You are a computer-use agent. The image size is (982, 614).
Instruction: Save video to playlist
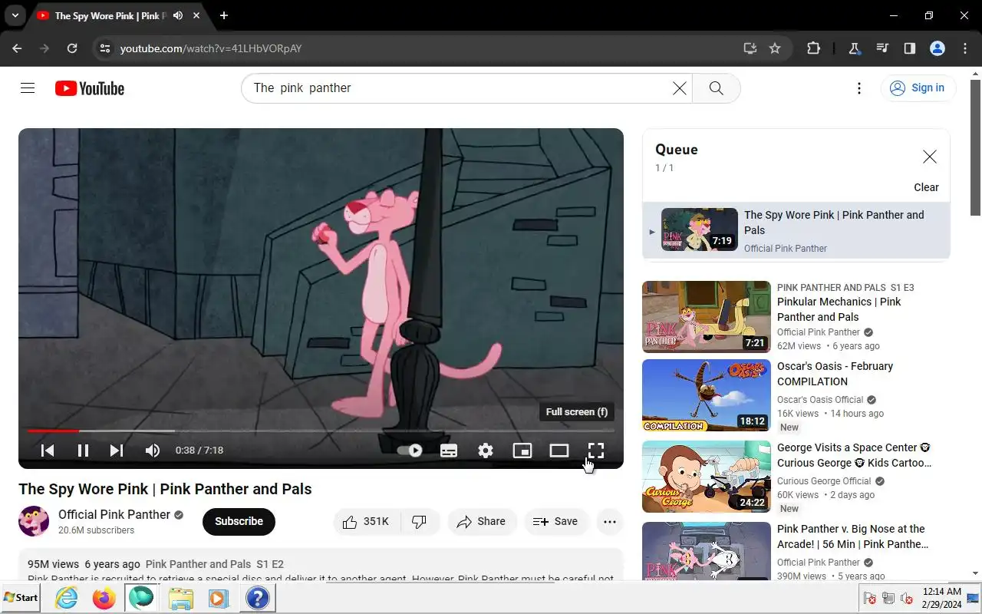pos(555,522)
